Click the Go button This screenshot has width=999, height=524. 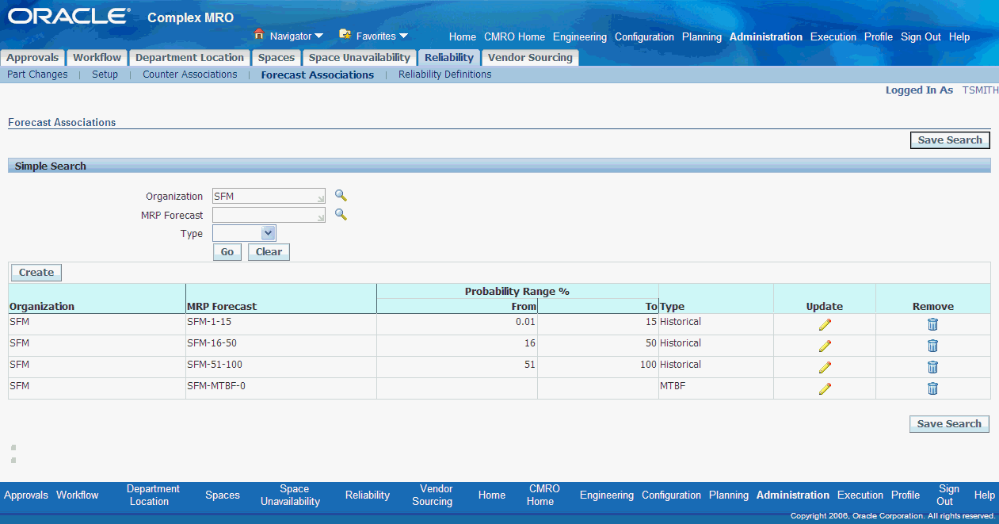227,252
